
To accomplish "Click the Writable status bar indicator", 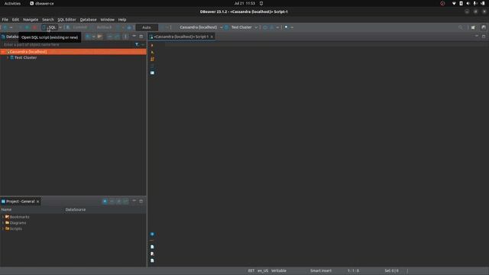I will pos(279,271).
